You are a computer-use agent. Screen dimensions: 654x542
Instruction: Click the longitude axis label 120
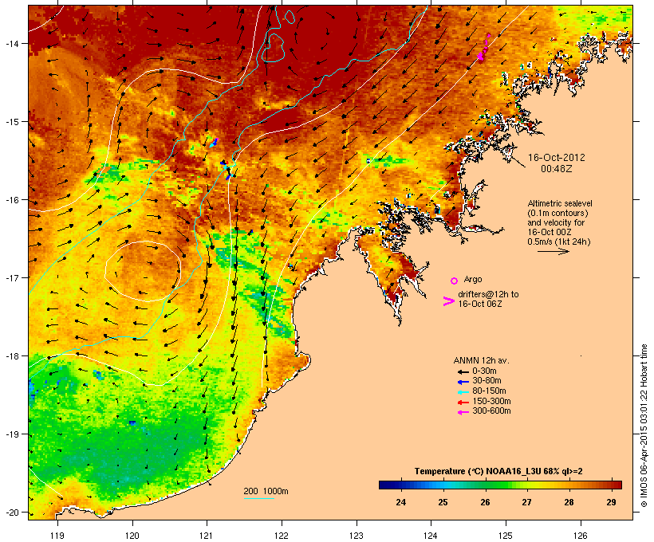coord(132,536)
